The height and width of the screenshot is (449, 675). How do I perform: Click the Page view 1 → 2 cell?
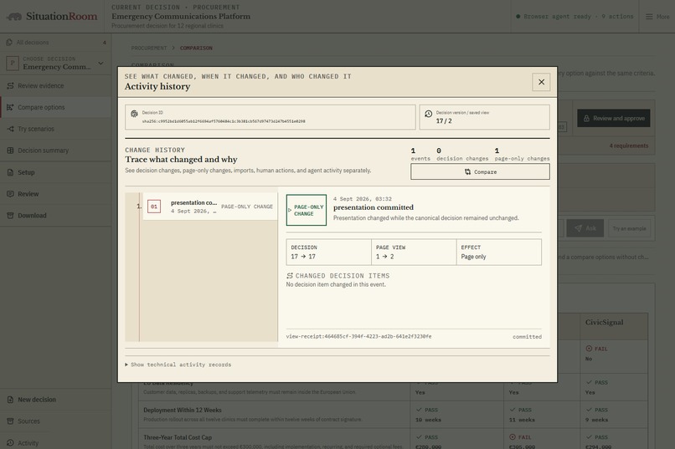(x=414, y=253)
